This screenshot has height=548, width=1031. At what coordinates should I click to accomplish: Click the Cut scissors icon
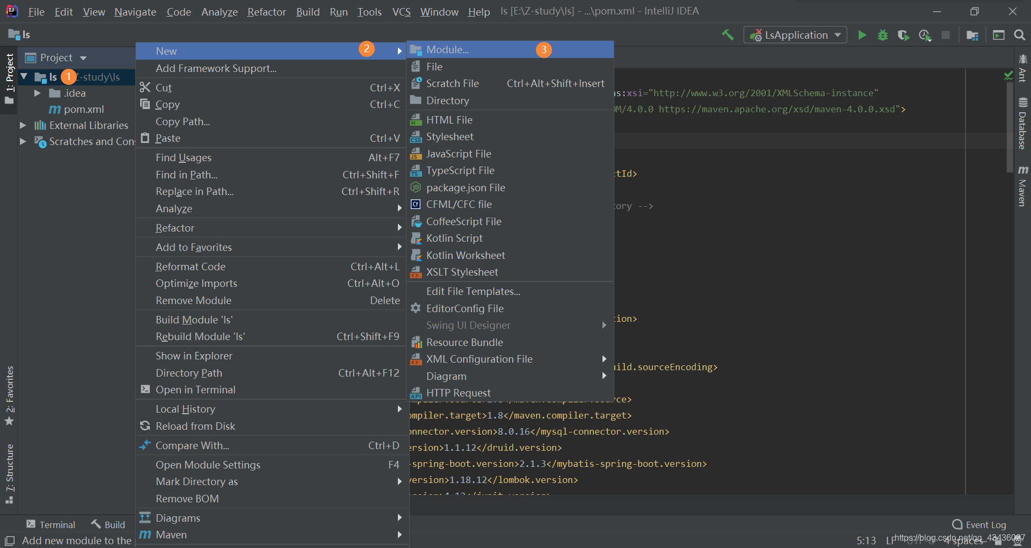145,87
